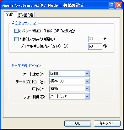Open the データ プロトコル dropdown
The height and width of the screenshot is (130, 124).
click(69, 81)
